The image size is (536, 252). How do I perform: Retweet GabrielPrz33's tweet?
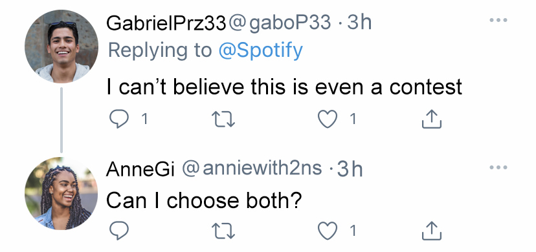click(223, 119)
